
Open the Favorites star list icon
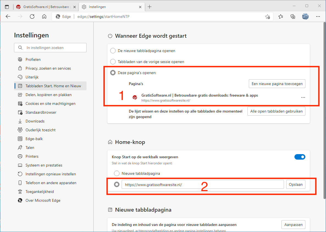point(280,17)
